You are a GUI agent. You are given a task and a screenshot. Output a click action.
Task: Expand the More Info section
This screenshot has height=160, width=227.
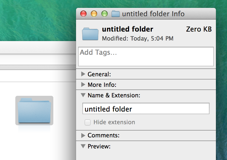pos(83,85)
